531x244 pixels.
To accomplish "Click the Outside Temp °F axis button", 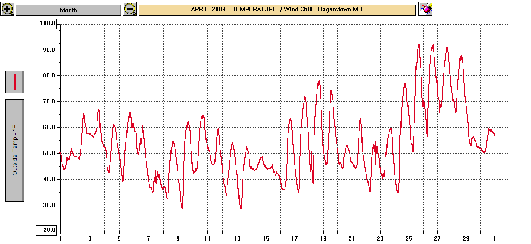I will tap(14, 150).
